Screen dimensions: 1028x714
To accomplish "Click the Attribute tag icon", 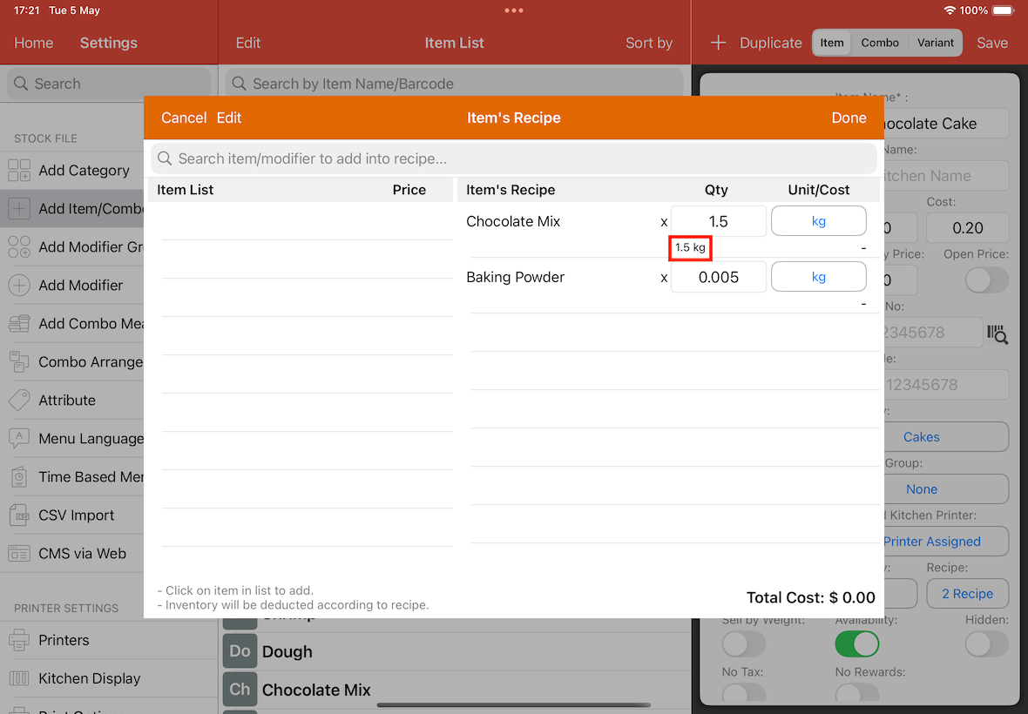I will pyautogui.click(x=19, y=401).
